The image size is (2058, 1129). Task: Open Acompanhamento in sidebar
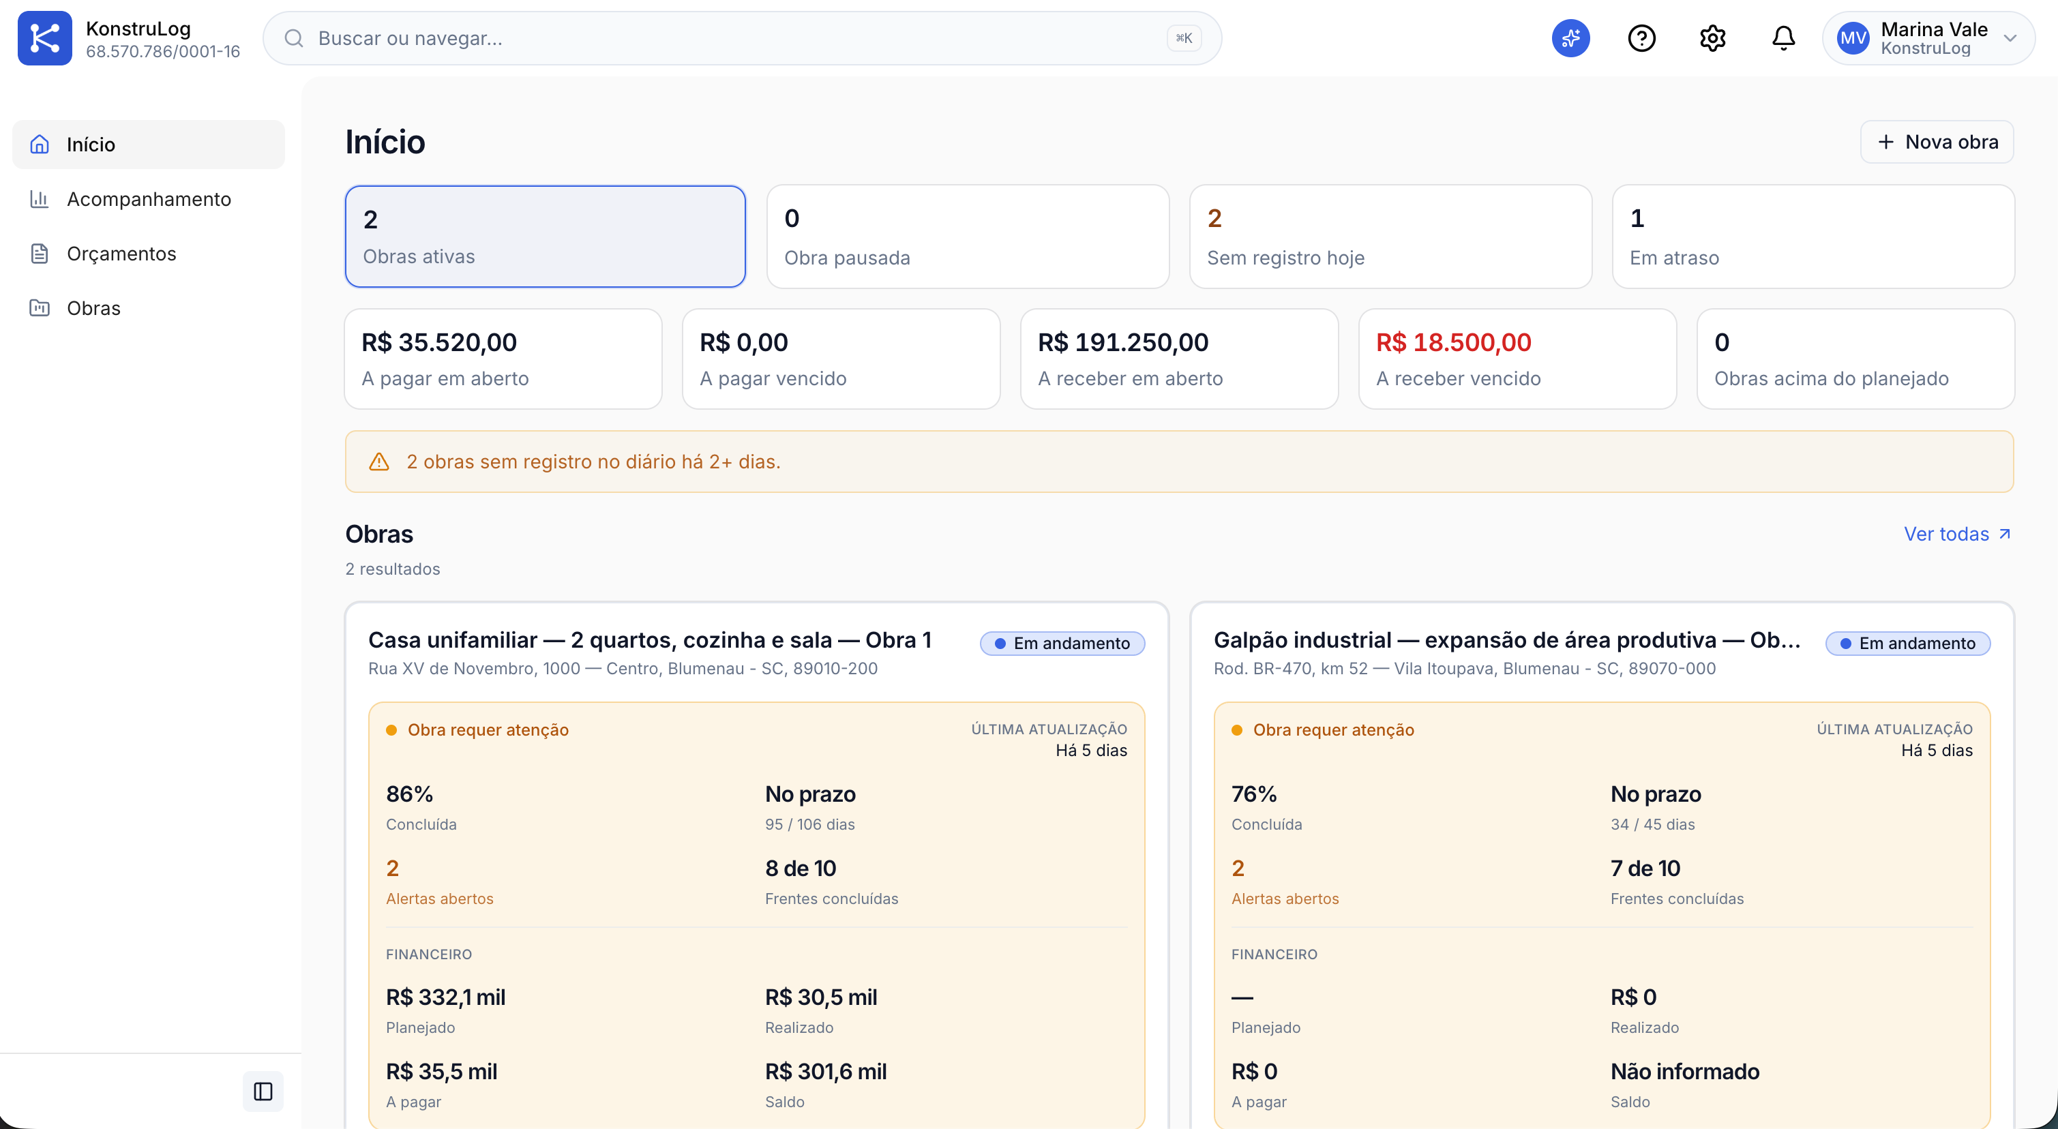(149, 199)
